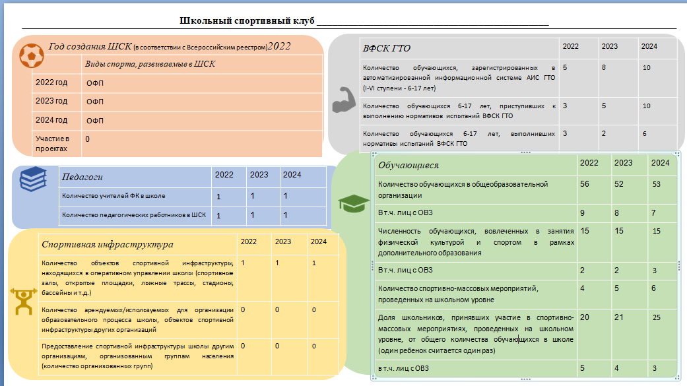Image resolution: width=687 pixels, height=386 pixels.
Task: Click the row about registration in АИС ГТО
Action: coord(459,78)
